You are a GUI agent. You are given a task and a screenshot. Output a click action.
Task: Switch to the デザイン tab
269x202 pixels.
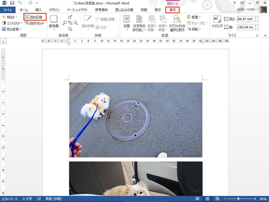54,10
